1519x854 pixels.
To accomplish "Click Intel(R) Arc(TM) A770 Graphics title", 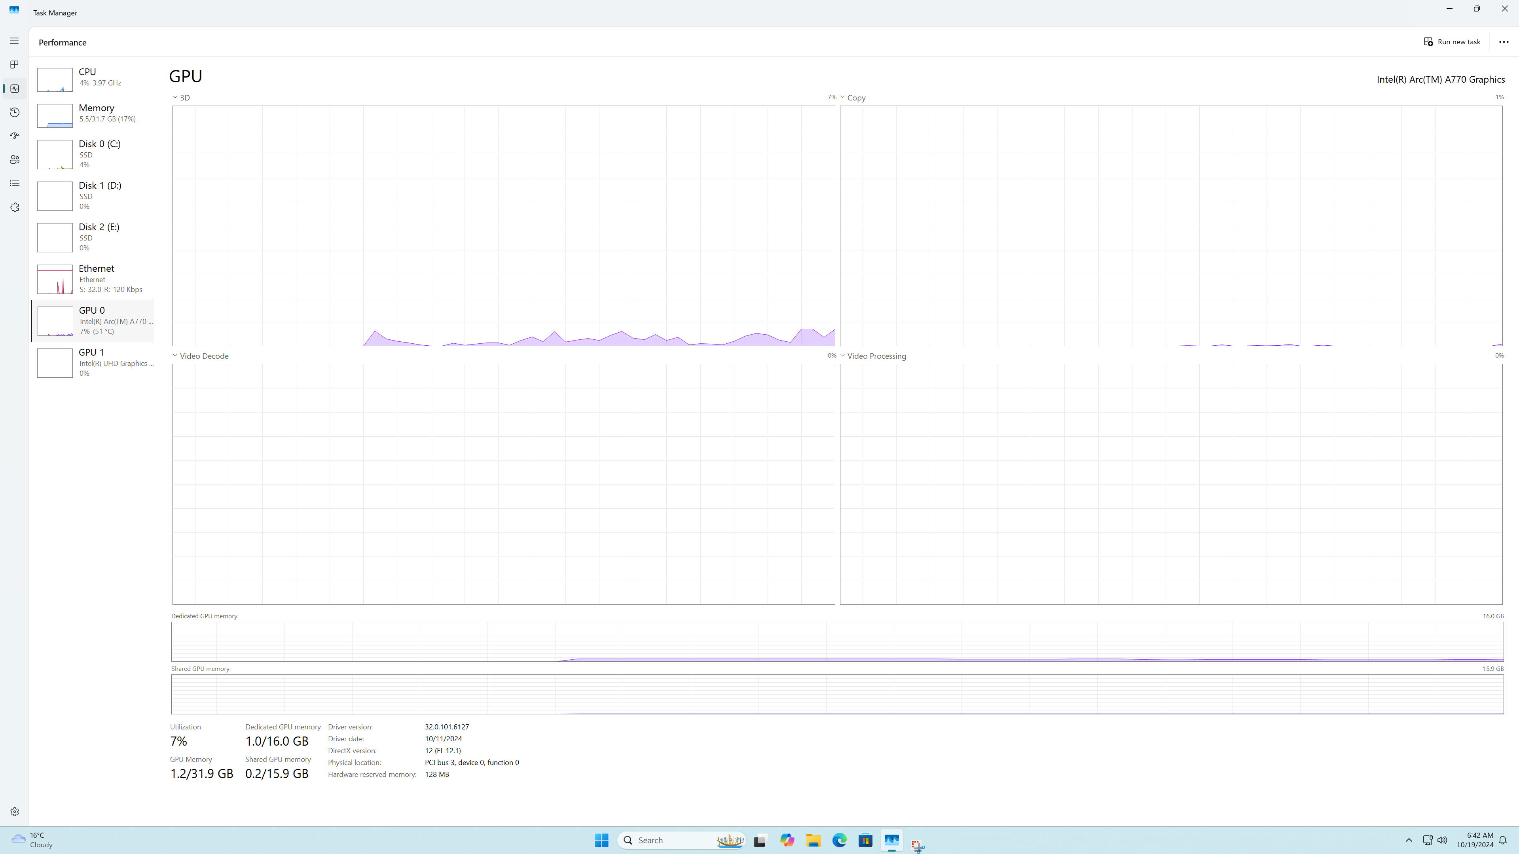I will [1441, 80].
